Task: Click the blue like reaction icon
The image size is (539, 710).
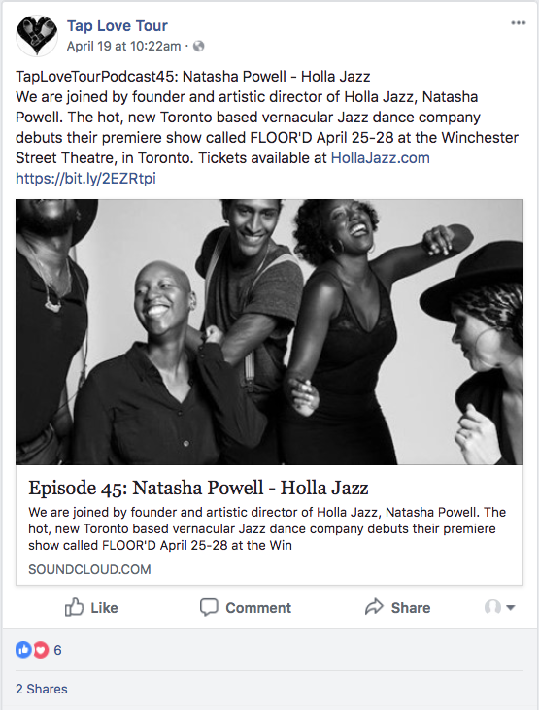Action: (x=23, y=650)
